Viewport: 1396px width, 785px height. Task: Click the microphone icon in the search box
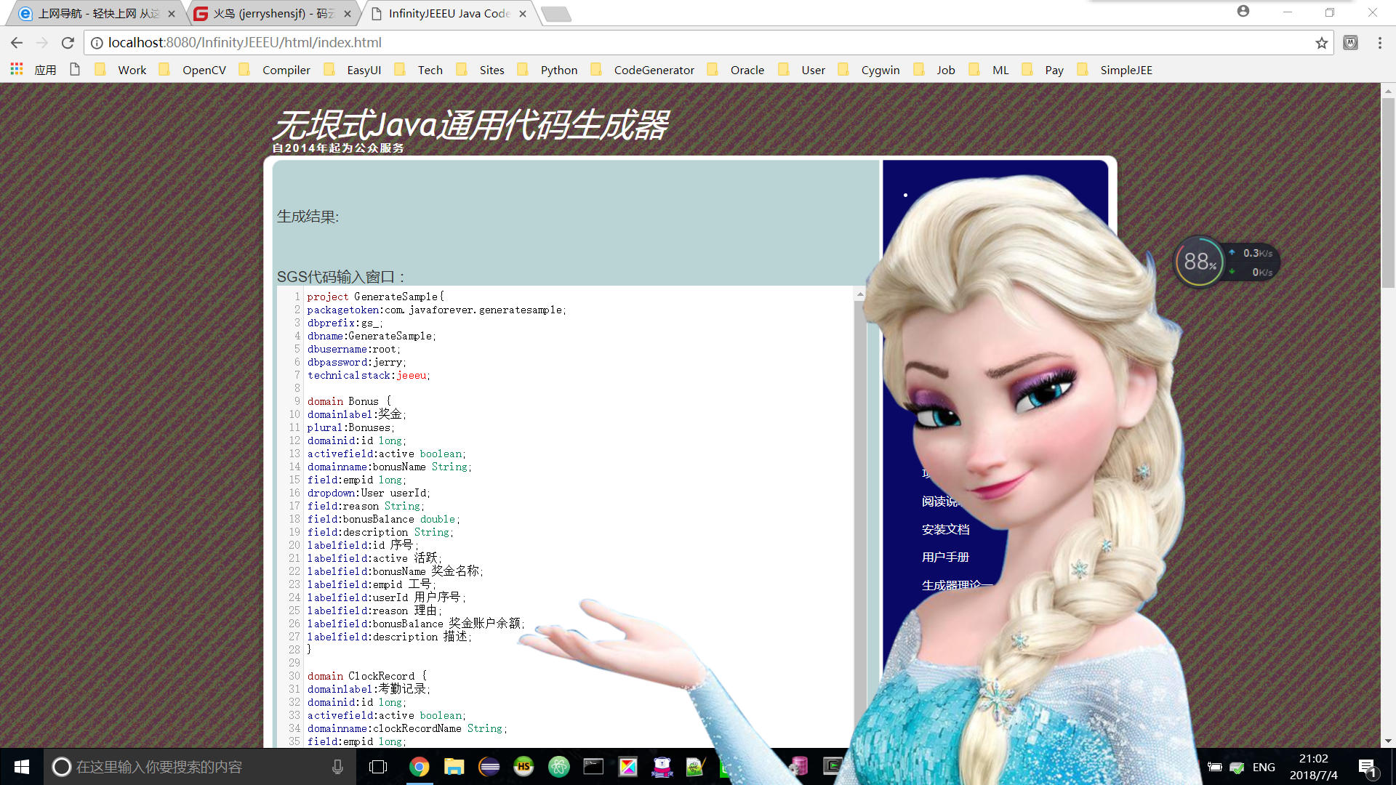(337, 766)
